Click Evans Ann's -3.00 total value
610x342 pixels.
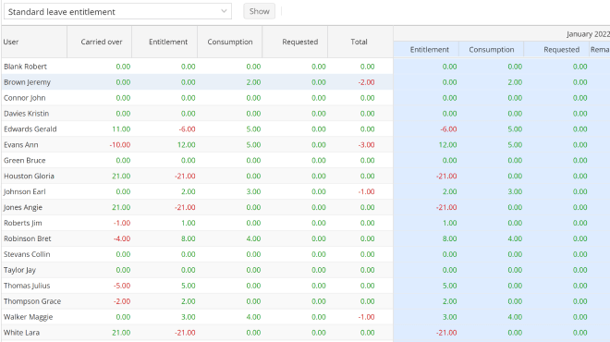tap(366, 145)
